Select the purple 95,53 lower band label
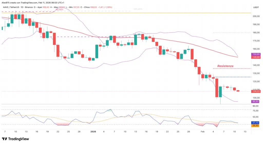The width and height of the screenshot is (263, 144). coord(255,102)
